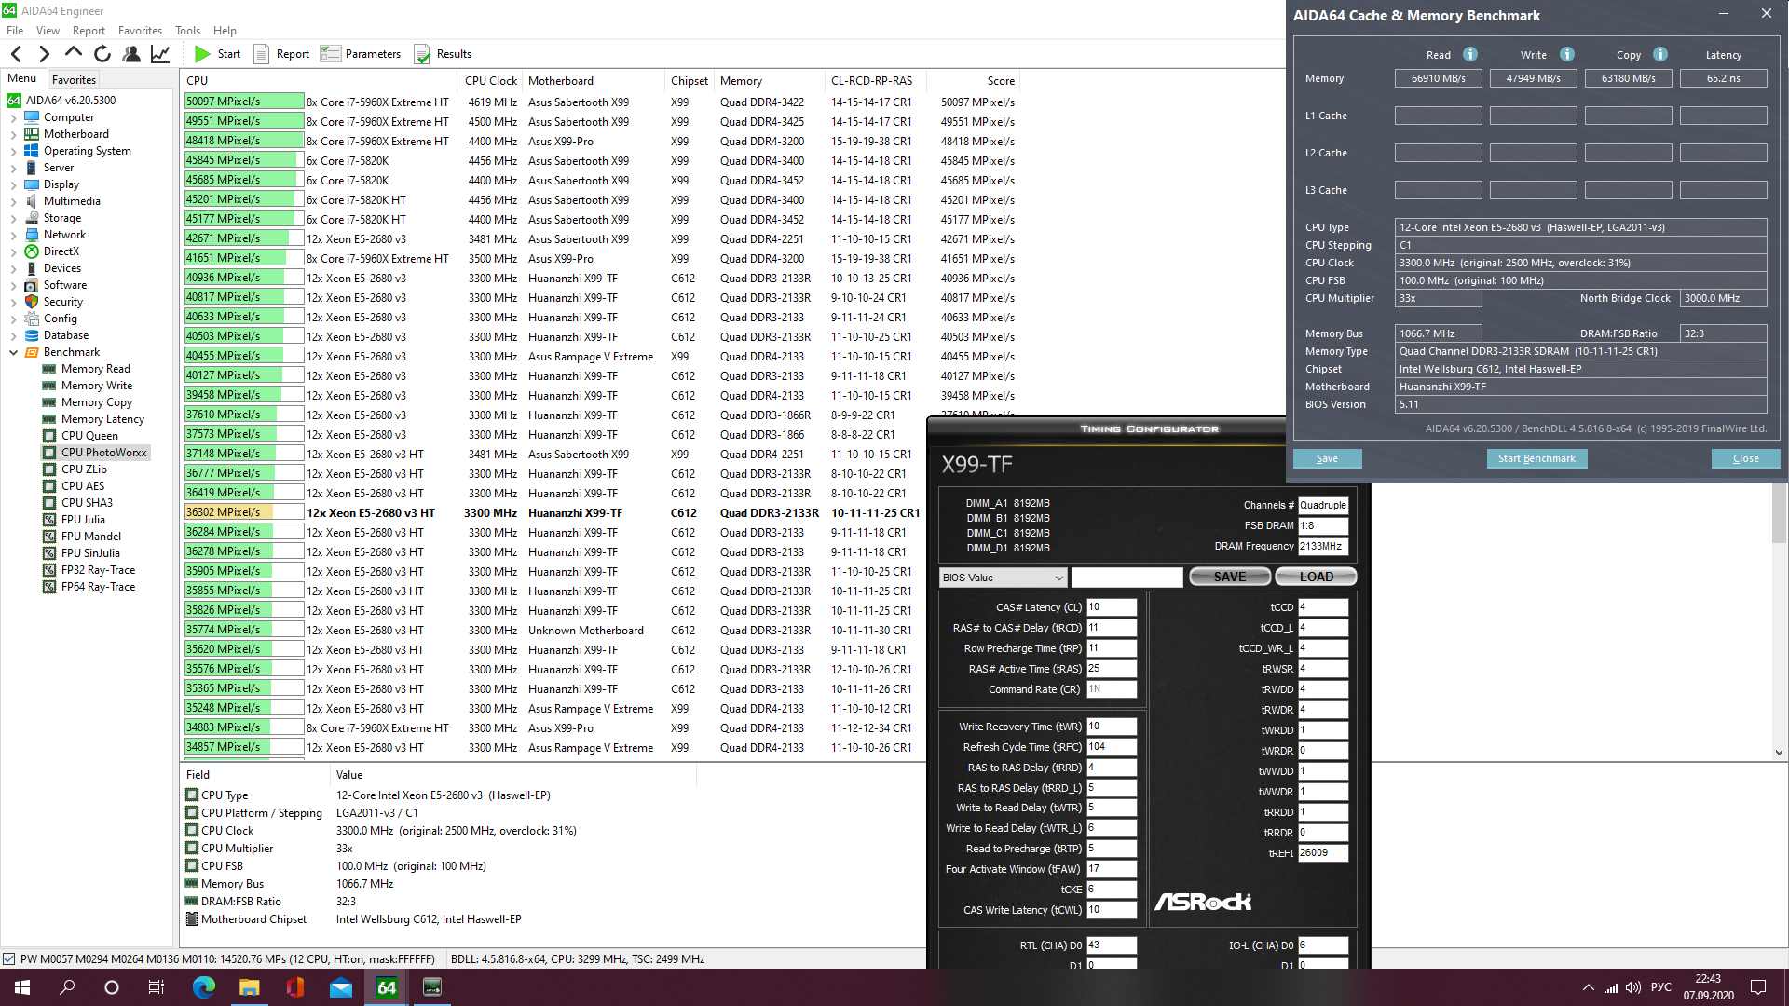Click the refresh toolbar icon
This screenshot has height=1006, width=1789.
pyautogui.click(x=102, y=54)
